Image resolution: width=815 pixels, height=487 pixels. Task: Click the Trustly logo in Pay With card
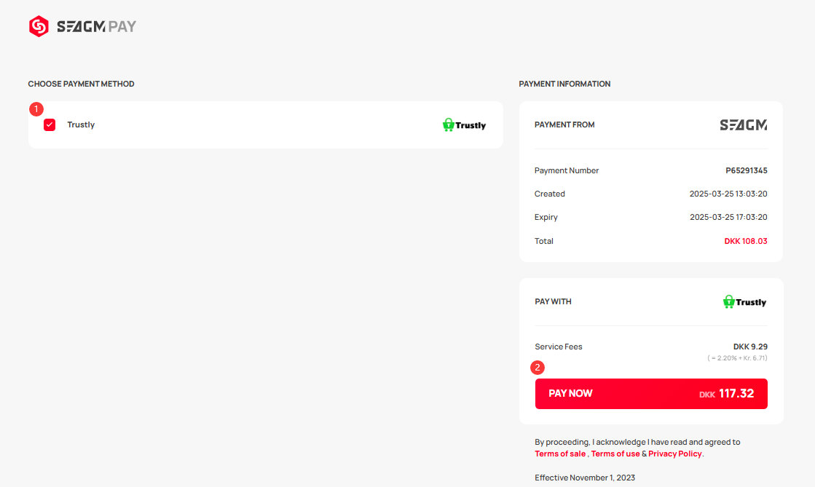(744, 301)
